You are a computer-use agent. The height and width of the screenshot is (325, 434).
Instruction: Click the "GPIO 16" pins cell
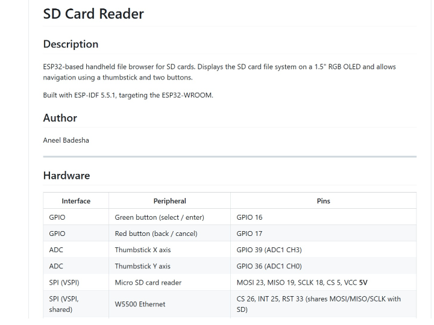[x=250, y=217]
